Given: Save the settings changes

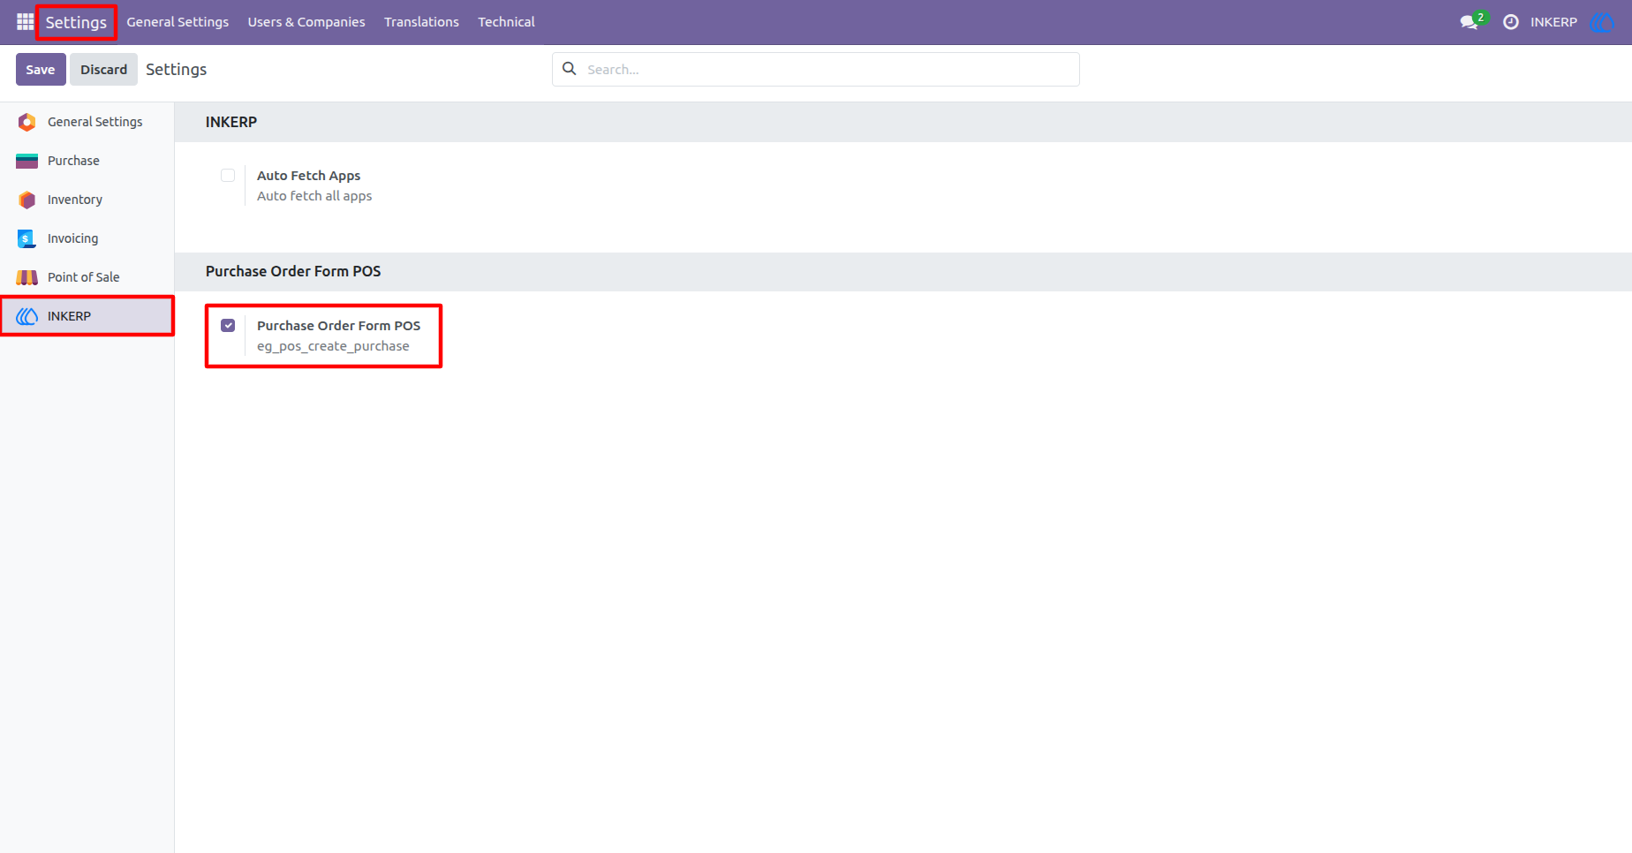Looking at the screenshot, I should (x=41, y=69).
